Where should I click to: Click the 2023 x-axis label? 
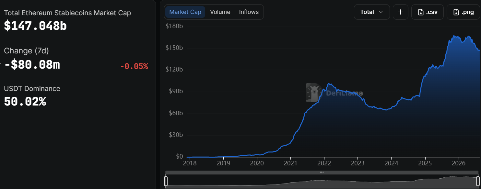coord(358,163)
